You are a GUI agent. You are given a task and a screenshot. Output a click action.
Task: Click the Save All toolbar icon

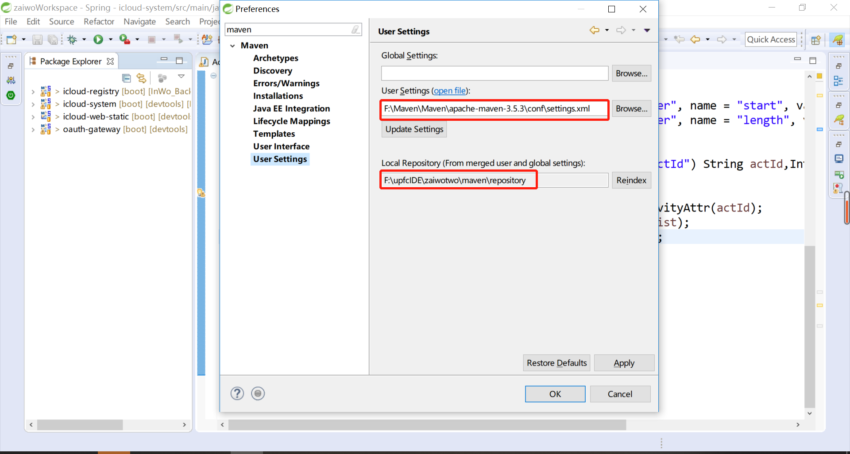tap(53, 39)
